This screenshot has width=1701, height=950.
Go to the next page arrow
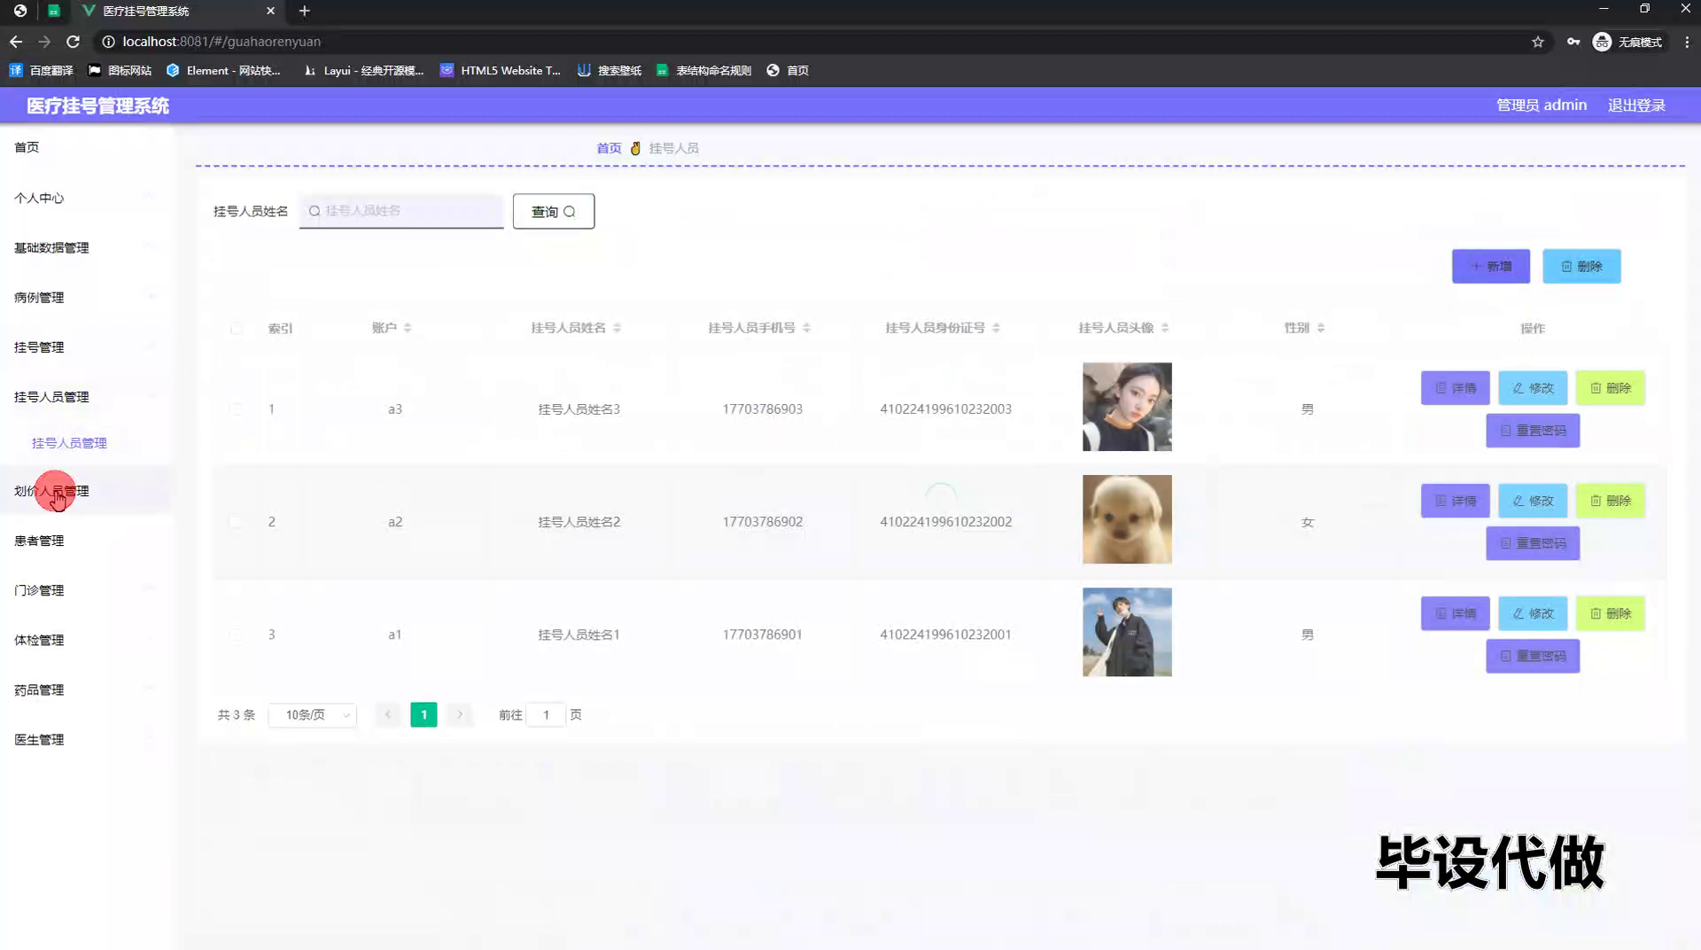(460, 714)
